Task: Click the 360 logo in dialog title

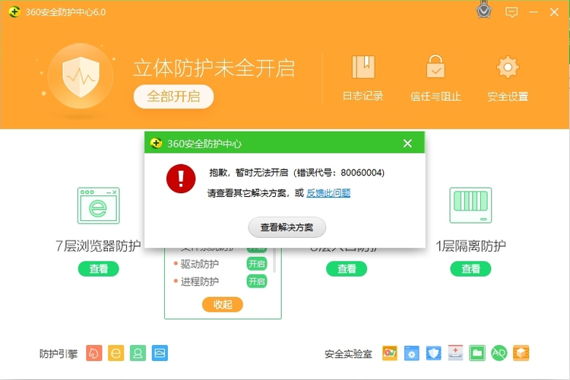Action: point(156,144)
